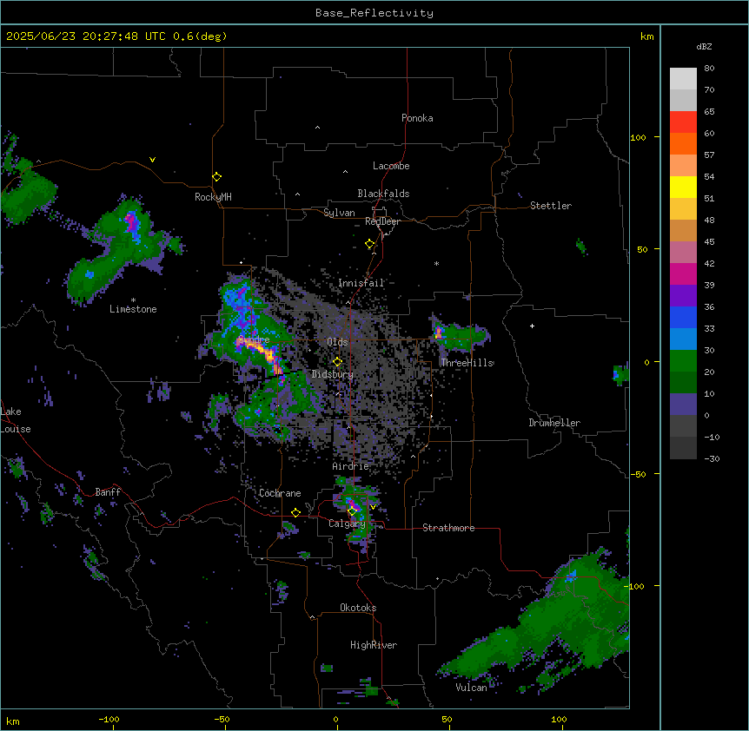Click the Limestone label
The image size is (749, 731).
point(133,309)
